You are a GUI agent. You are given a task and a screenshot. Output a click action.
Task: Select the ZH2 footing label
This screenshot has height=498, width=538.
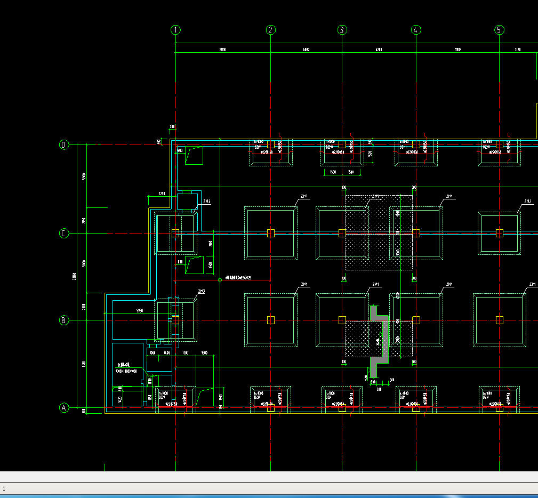[528, 202]
